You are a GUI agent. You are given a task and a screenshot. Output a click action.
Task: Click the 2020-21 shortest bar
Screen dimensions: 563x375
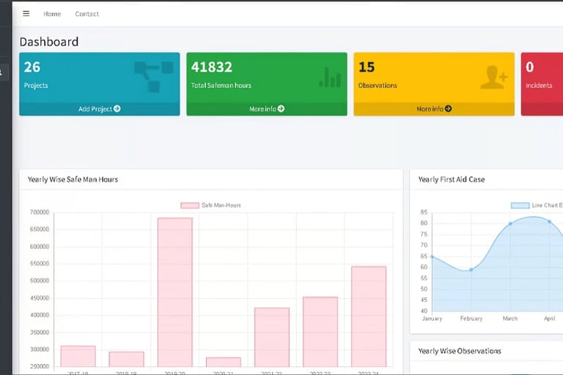pyautogui.click(x=224, y=362)
